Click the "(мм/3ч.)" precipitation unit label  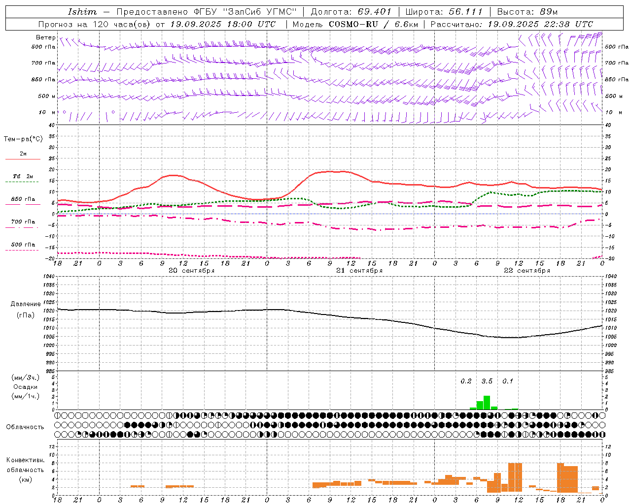click(x=26, y=378)
